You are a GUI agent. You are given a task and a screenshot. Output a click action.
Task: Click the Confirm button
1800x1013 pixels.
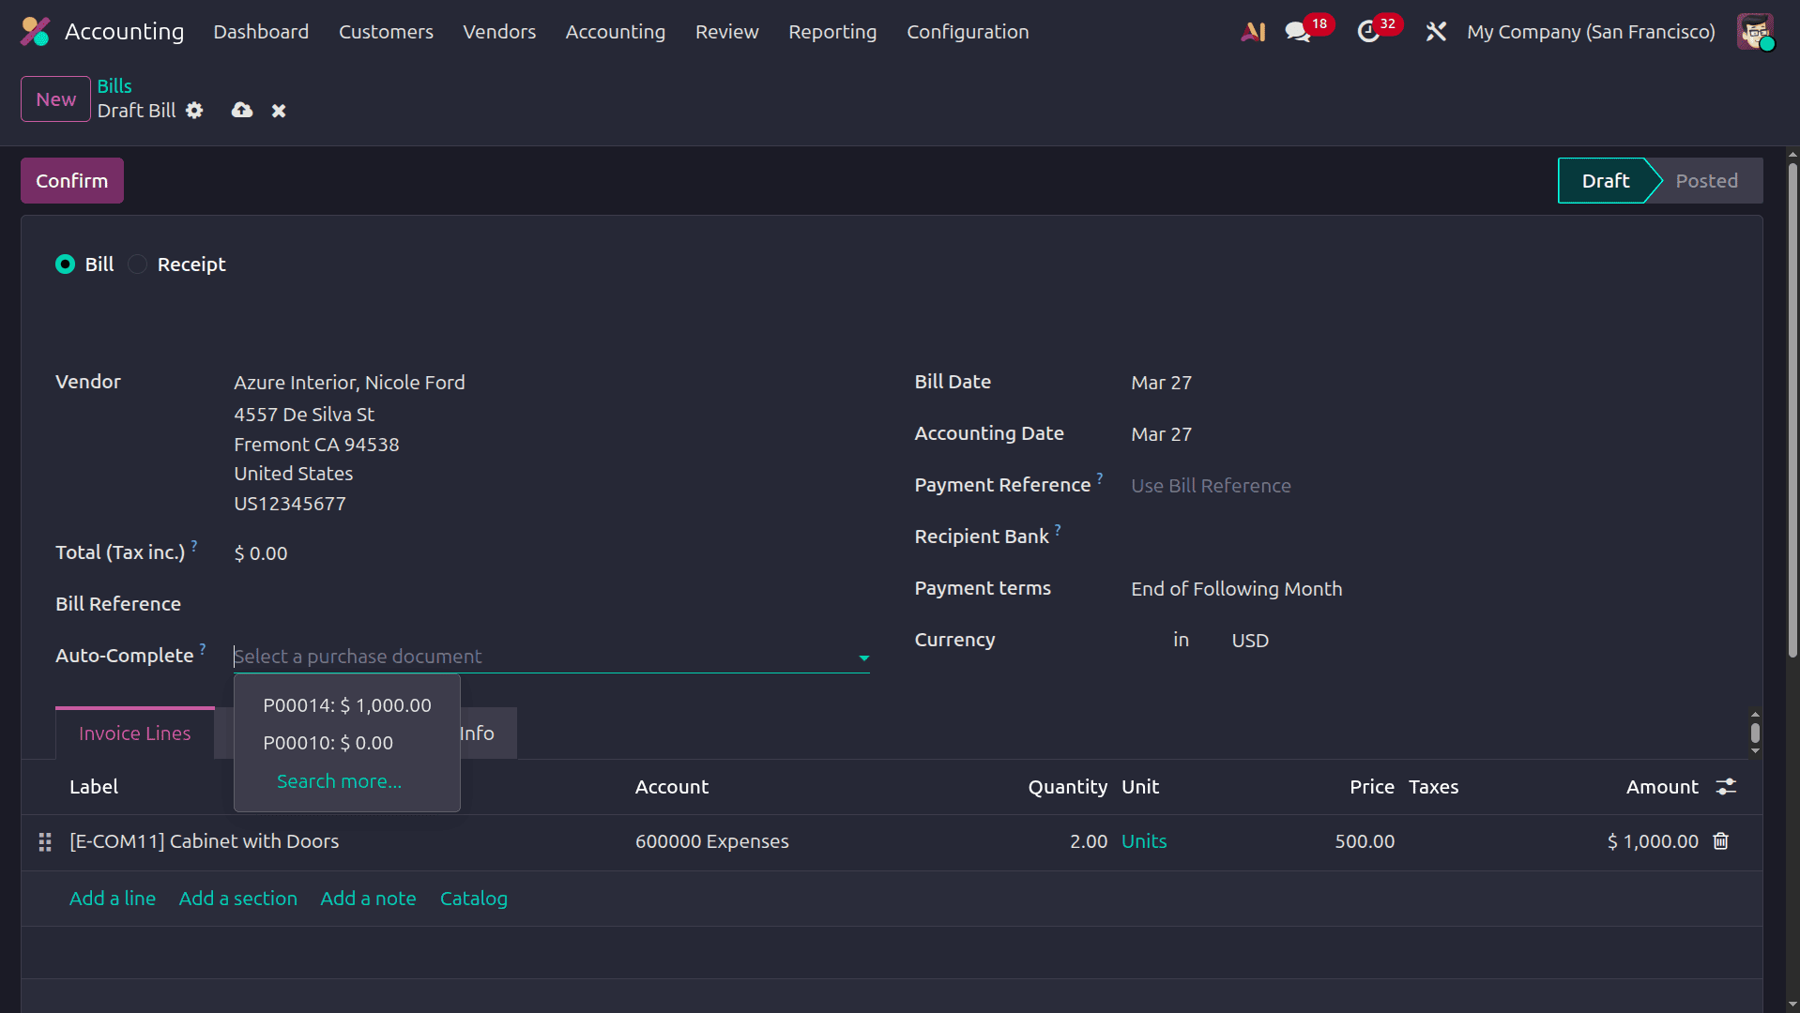(x=71, y=180)
